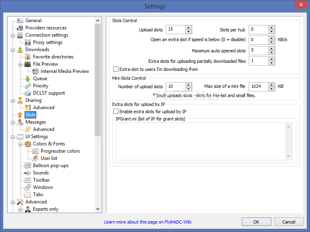Click the General settings icon

pyautogui.click(x=20, y=21)
